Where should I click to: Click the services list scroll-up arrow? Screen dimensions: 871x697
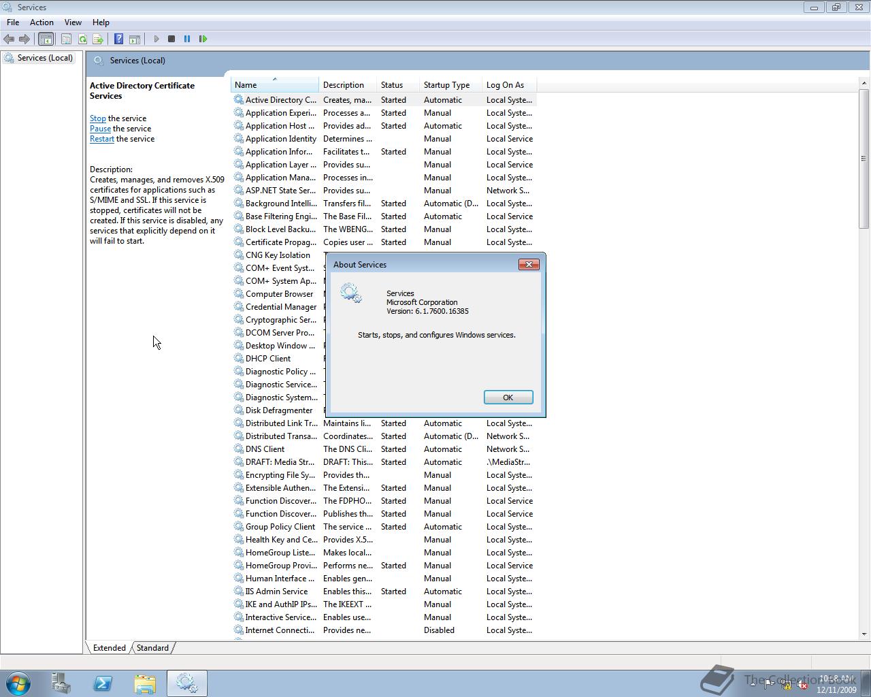[x=864, y=83]
